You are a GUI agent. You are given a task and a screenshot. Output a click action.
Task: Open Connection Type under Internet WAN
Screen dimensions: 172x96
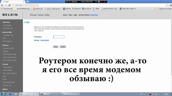click(8, 35)
